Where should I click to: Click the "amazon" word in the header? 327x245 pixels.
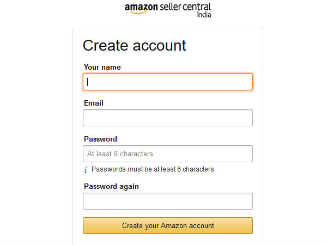click(x=141, y=7)
